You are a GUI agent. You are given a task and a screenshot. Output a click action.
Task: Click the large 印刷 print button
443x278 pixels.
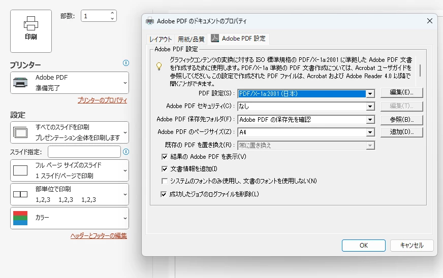pyautogui.click(x=31, y=31)
